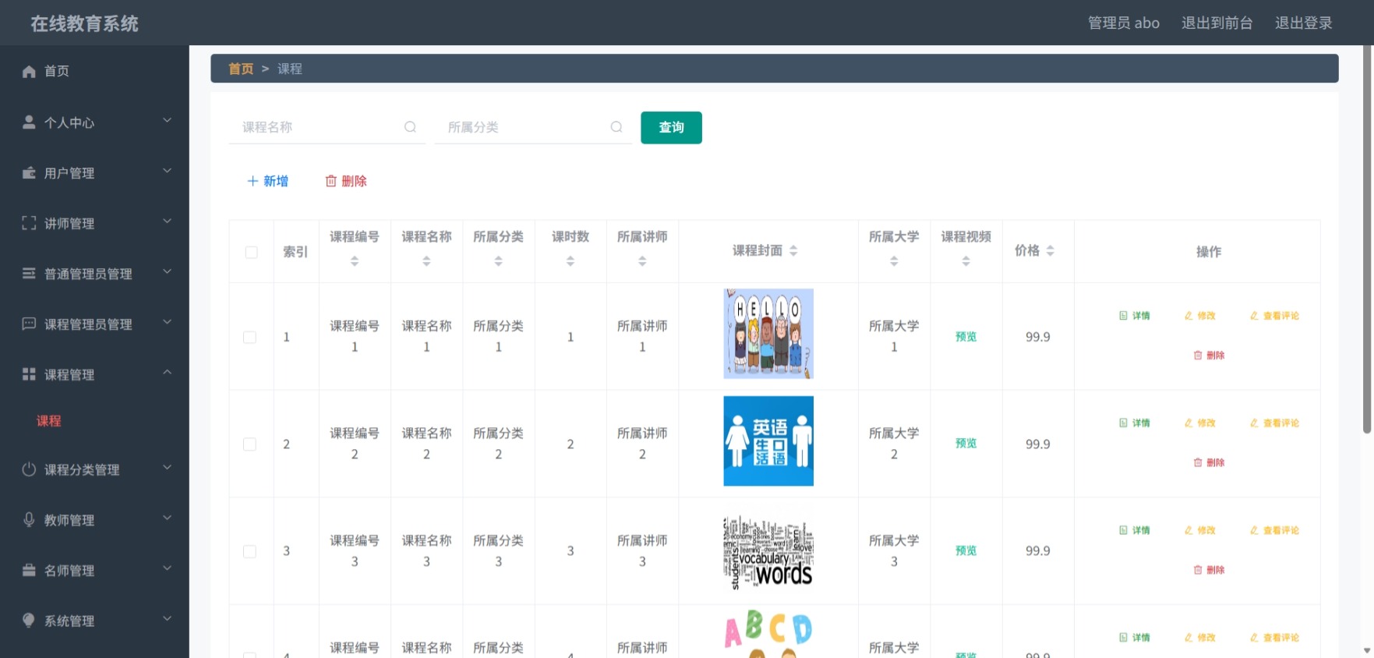Check the checkbox for row 1

click(x=249, y=337)
